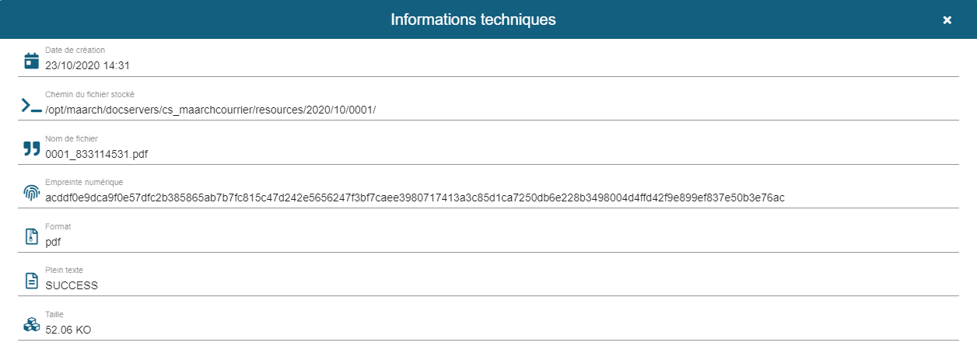
Task: Click the Date de création field value
Action: point(87,66)
